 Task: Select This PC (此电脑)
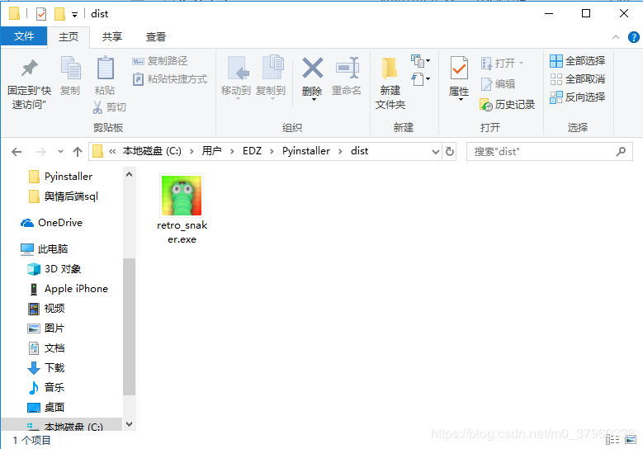tap(45, 249)
